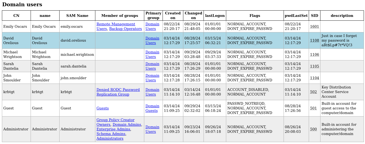Click SID 502 of krbtgt
Viewport: 365px width, 144px height.
pyautogui.click(x=313, y=92)
